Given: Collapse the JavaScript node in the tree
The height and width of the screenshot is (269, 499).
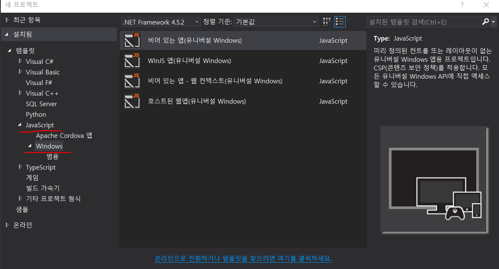Looking at the screenshot, I should [x=19, y=125].
